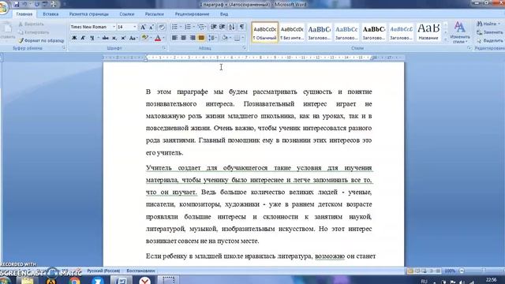505x284 pixels.
Task: Toggle Underline (Ч) formatting
Action: [x=92, y=38]
